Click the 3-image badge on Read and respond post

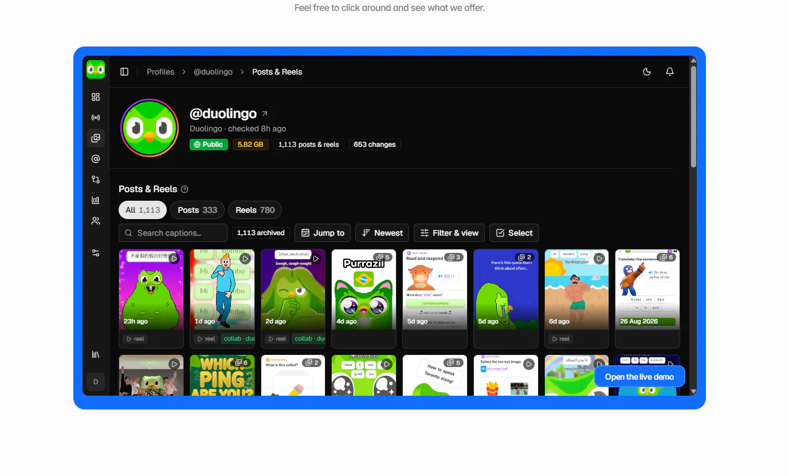coord(454,257)
